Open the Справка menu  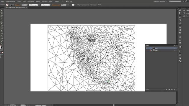coord(56,1)
